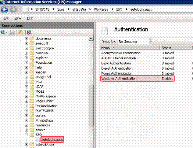Screen dimensions: 193x148
Task: Select the PageBuilder tree item
Action: pyautogui.click(x=44, y=101)
